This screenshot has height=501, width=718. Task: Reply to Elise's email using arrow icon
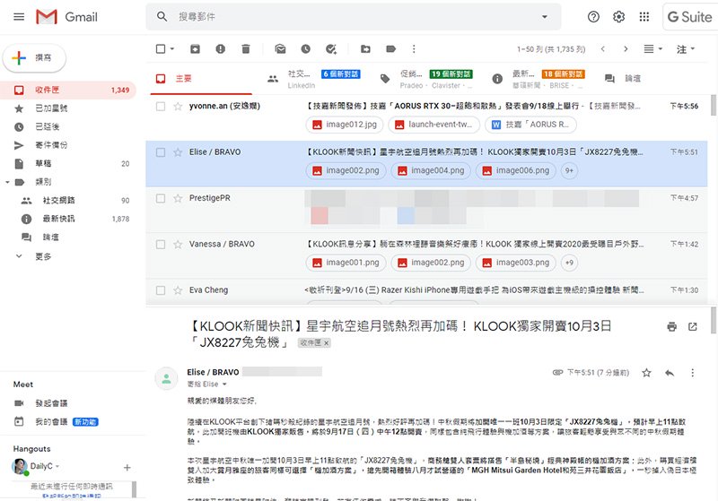coord(669,372)
